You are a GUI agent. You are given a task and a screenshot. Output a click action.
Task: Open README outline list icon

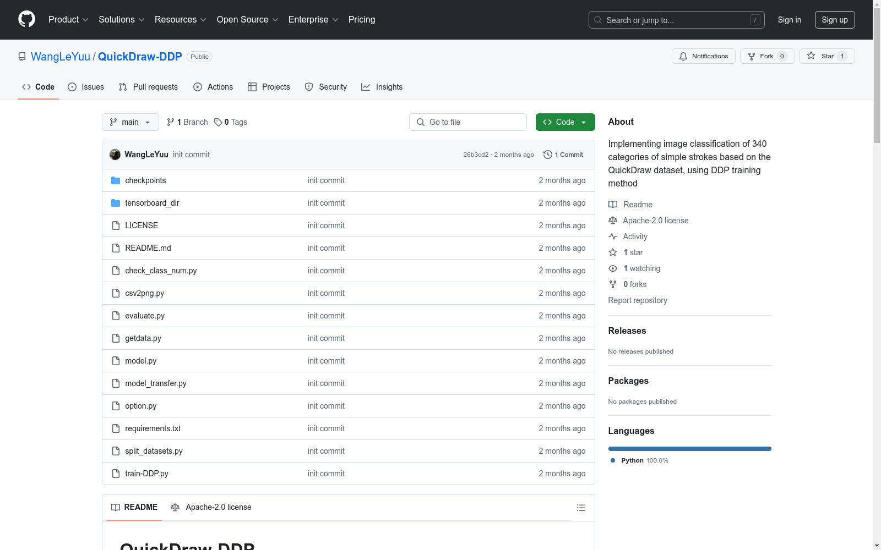(581, 508)
